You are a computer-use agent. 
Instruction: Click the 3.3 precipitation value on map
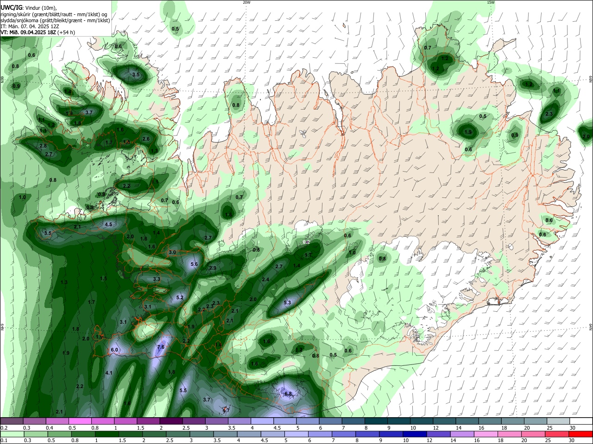click(157, 279)
